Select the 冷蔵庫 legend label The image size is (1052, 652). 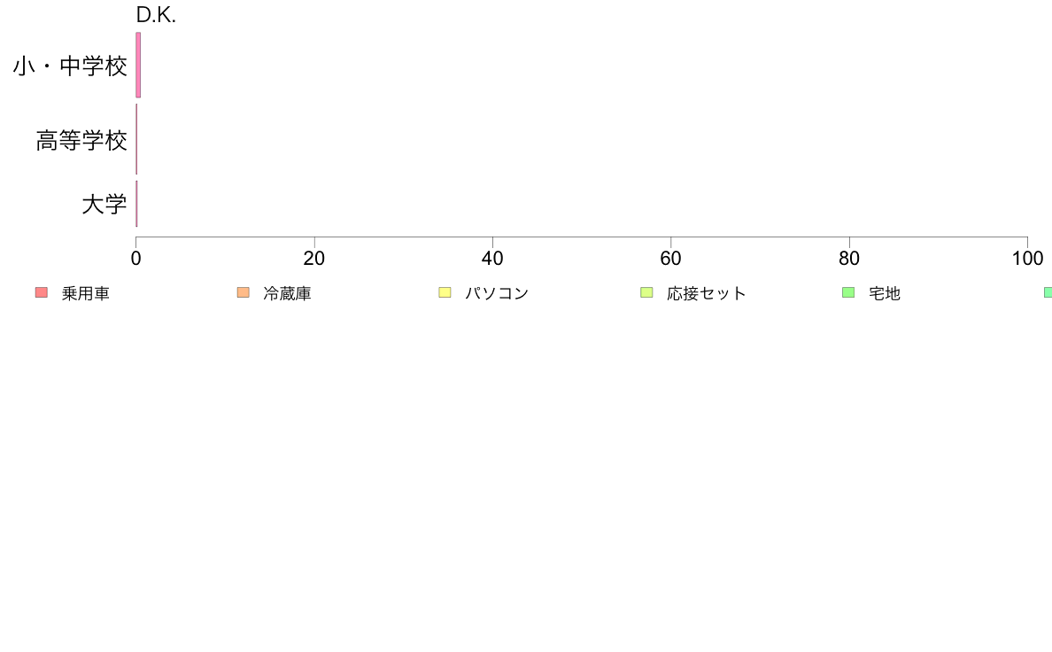pyautogui.click(x=287, y=293)
